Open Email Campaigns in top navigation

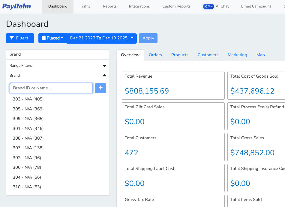point(256,6)
